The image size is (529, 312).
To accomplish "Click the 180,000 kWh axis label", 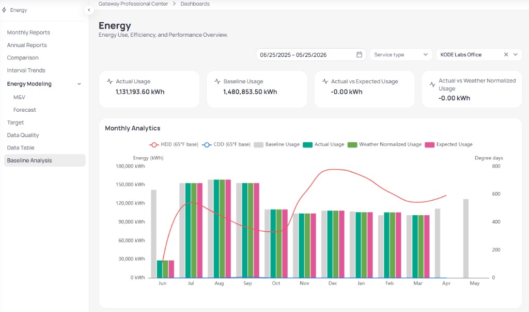I will [130, 166].
